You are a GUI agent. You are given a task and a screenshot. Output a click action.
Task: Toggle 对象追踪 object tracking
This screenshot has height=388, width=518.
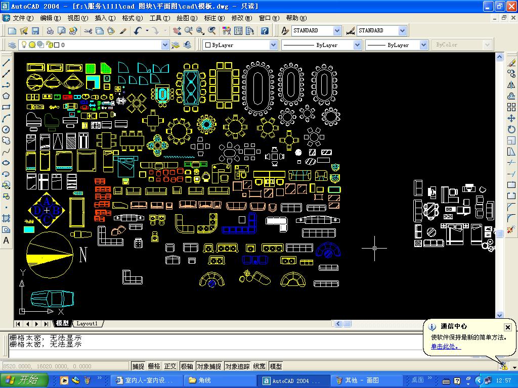coord(237,366)
